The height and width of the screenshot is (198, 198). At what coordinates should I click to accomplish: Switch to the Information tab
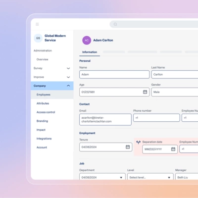coord(90,52)
